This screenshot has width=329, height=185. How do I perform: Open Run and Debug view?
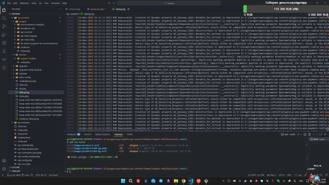click(x=4, y=35)
